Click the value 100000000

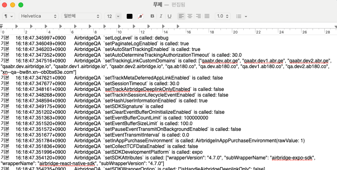pyautogui.click(x=196, y=118)
